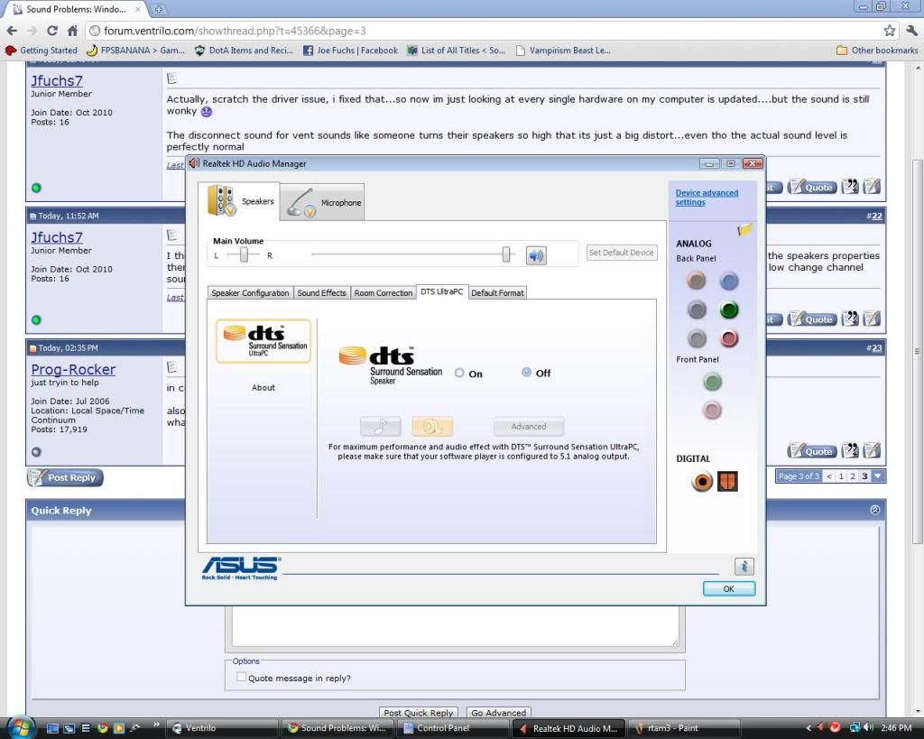Image resolution: width=924 pixels, height=739 pixels.
Task: Click Post Quick Reply button
Action: point(419,713)
